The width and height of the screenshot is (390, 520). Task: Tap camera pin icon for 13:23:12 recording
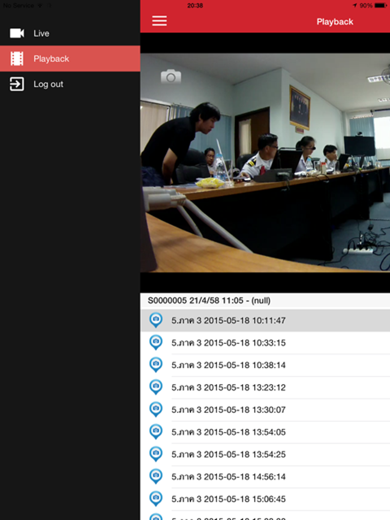pos(156,387)
